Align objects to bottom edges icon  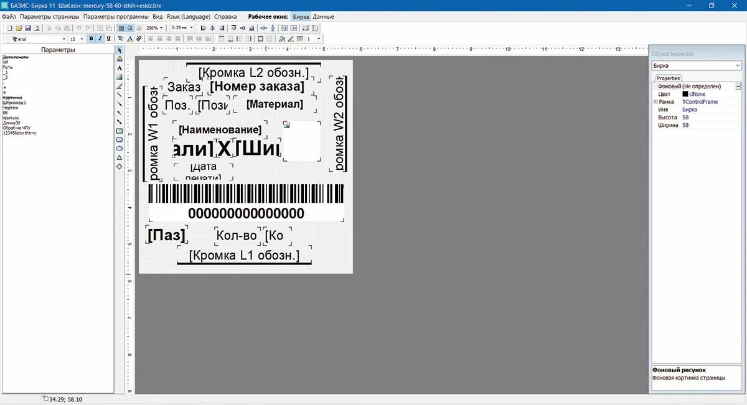coord(251,28)
